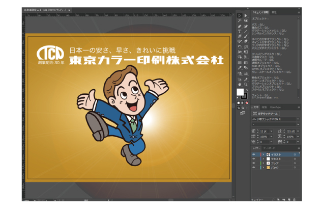Select the Eyedropper tool
This screenshot has width=320, height=210.
coord(240,68)
